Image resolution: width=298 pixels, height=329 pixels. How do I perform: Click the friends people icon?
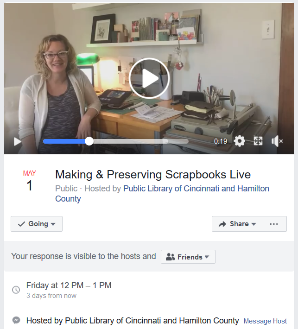[x=170, y=257]
